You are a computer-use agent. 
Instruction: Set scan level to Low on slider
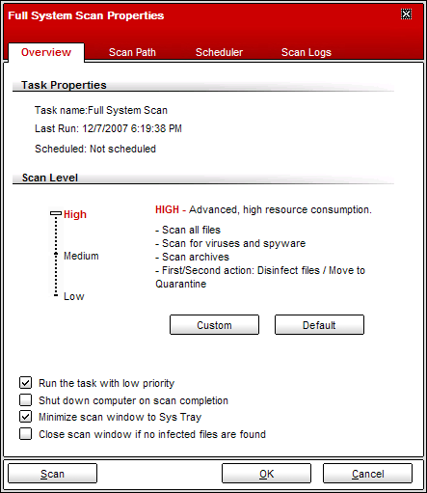pos(56,295)
